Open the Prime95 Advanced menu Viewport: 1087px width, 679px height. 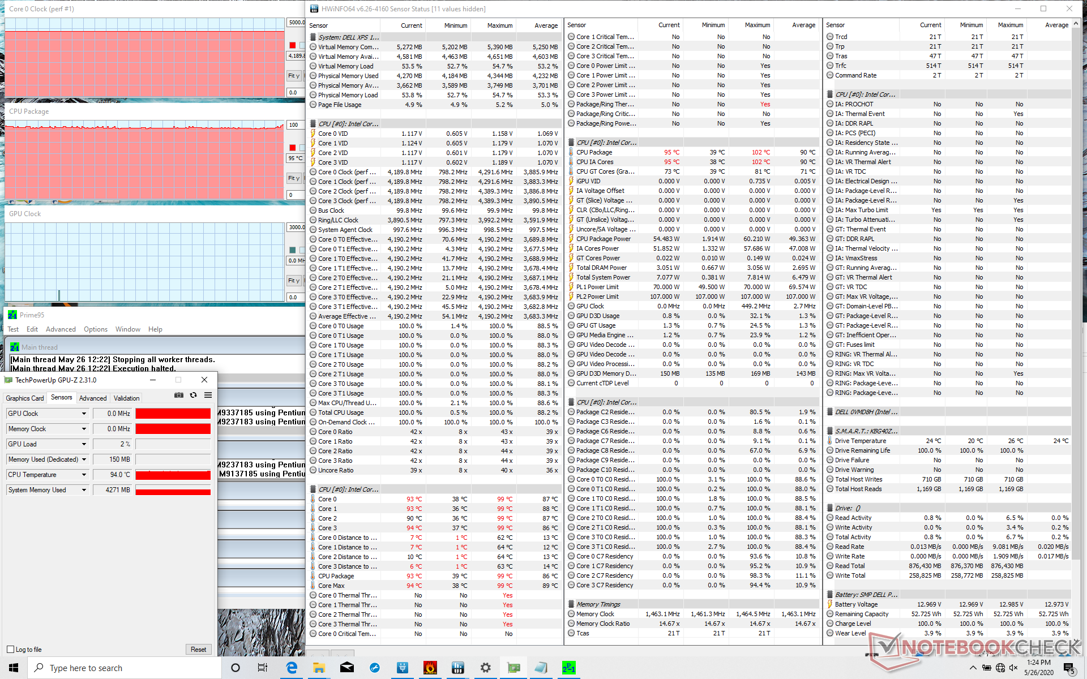click(61, 329)
